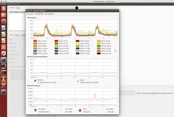Image resolution: width=174 pixels, height=117 pixels.
Task: Open Firefox from the launcher
Action: point(4,21)
